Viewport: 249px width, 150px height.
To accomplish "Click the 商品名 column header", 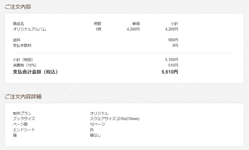I will click(x=18, y=24).
